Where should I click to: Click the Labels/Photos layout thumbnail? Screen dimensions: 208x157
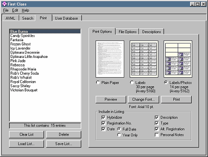point(178,59)
